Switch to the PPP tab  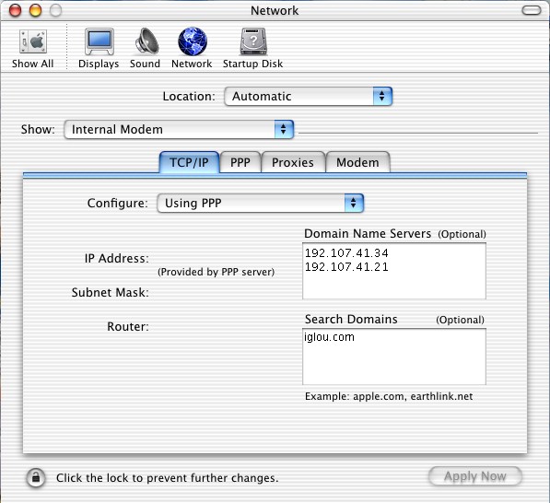(240, 162)
